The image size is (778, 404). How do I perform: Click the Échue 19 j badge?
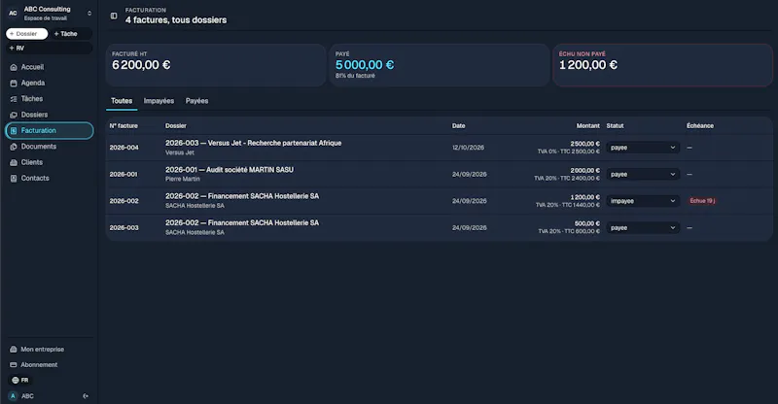coord(702,201)
